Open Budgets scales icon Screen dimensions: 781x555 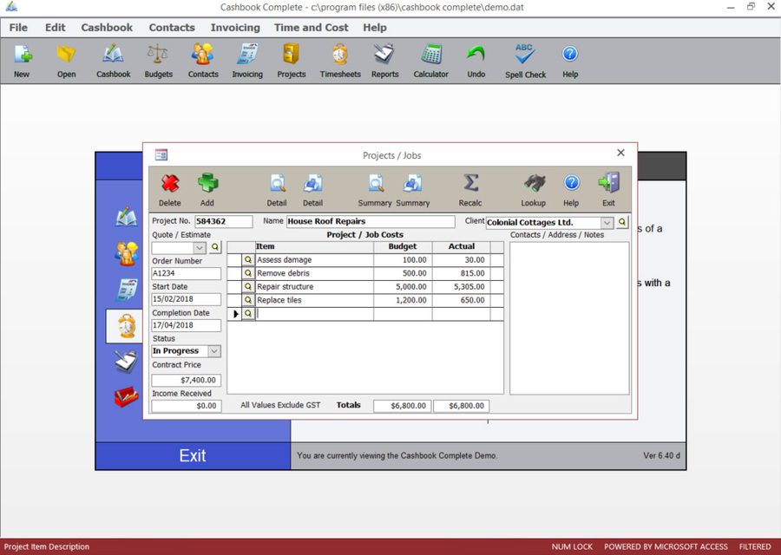158,55
